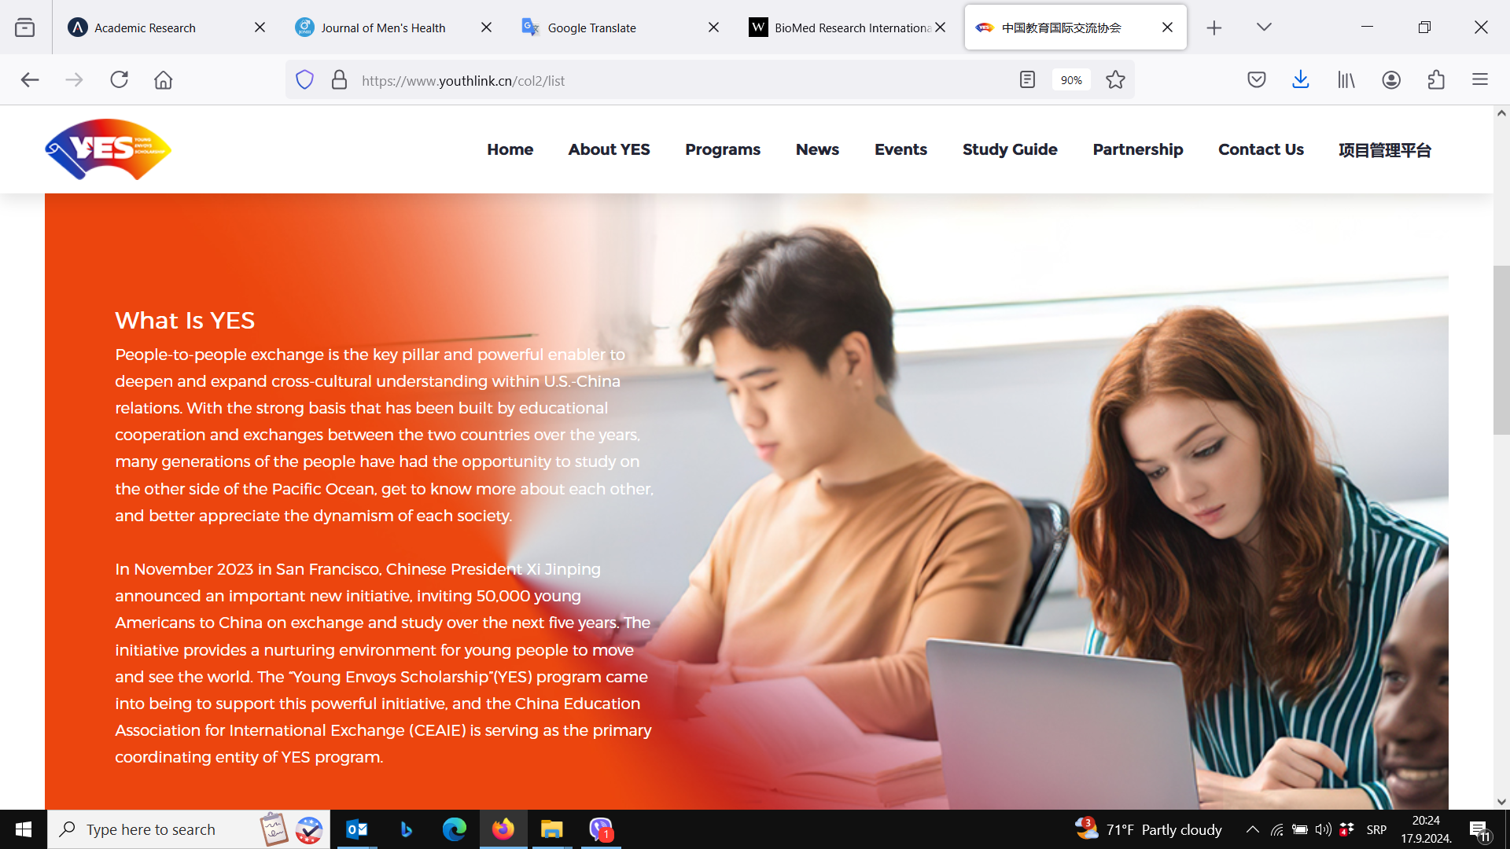Go back to previous page

[30, 80]
